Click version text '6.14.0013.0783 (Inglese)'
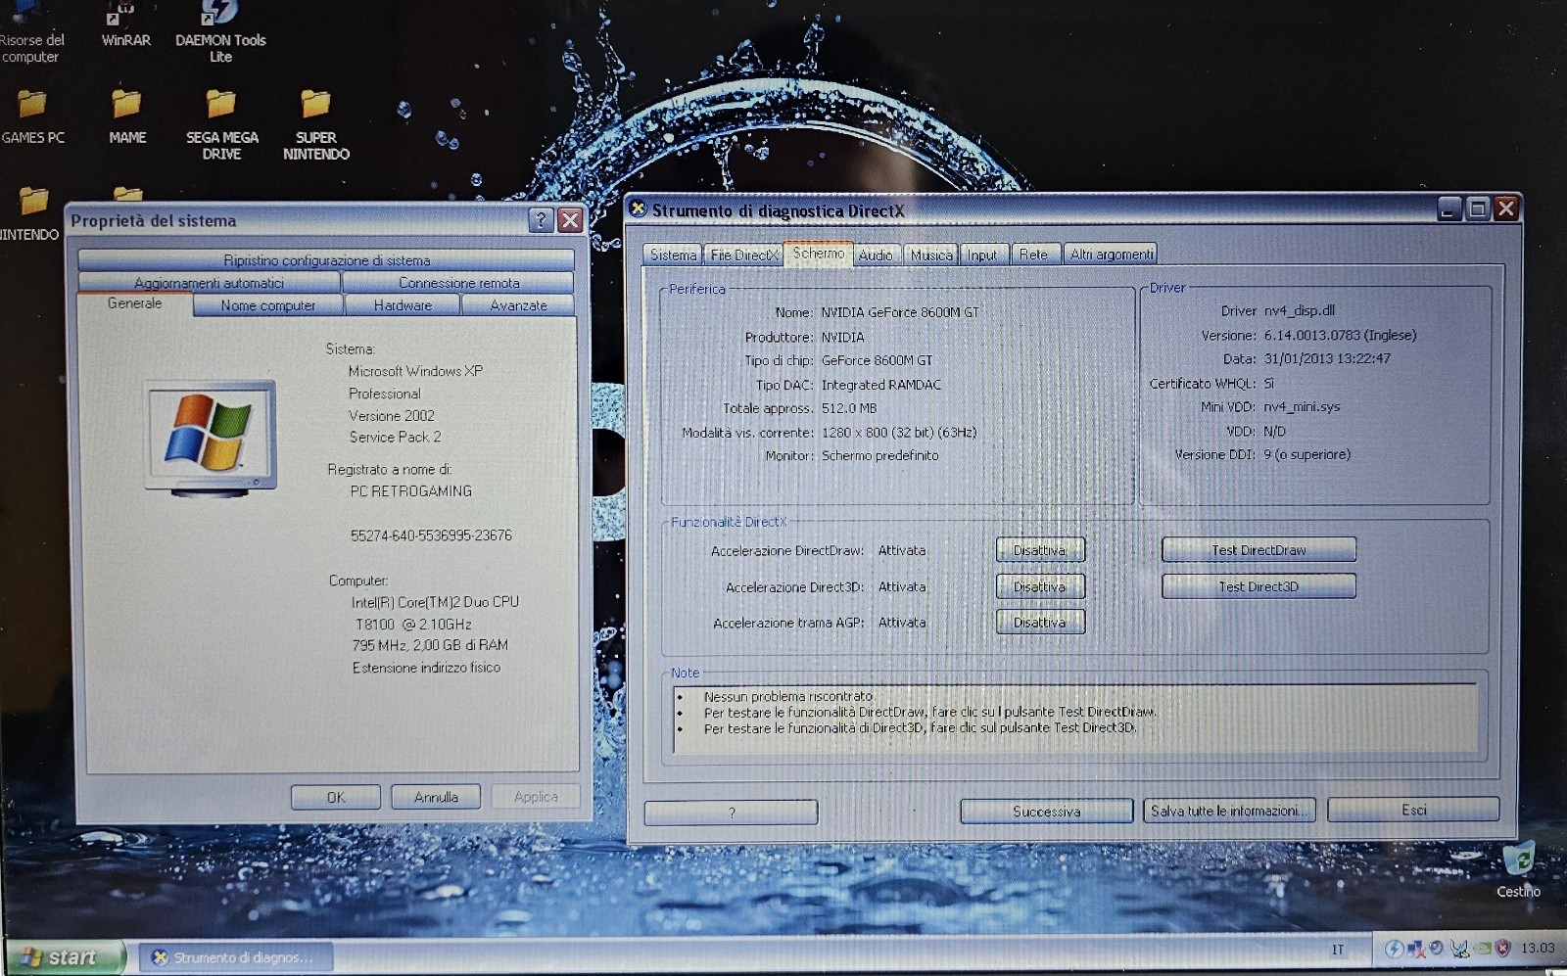1567x976 pixels. click(1340, 335)
